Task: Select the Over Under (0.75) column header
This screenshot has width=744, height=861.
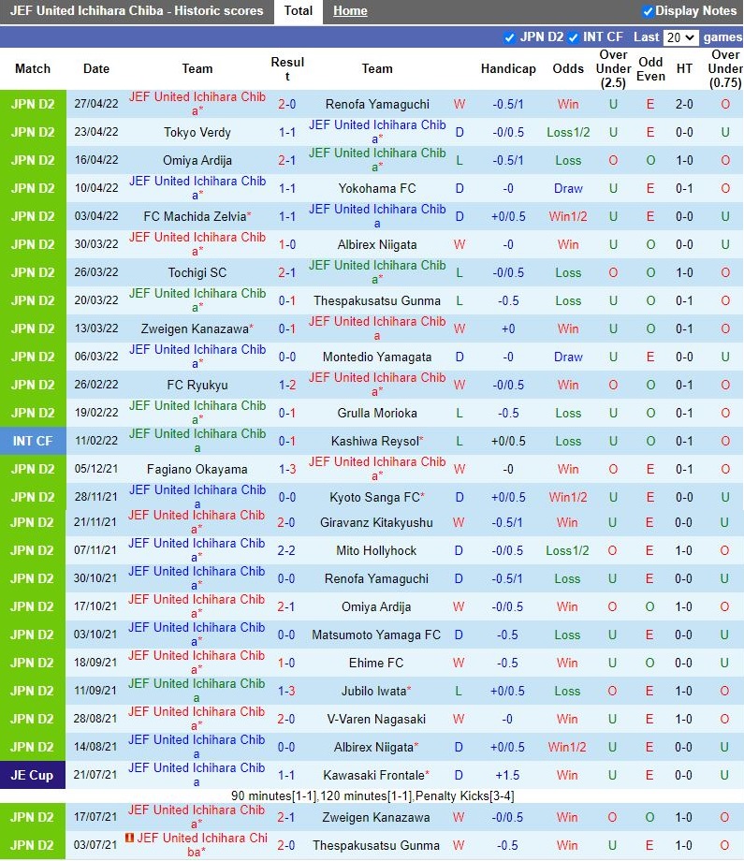Action: point(725,68)
